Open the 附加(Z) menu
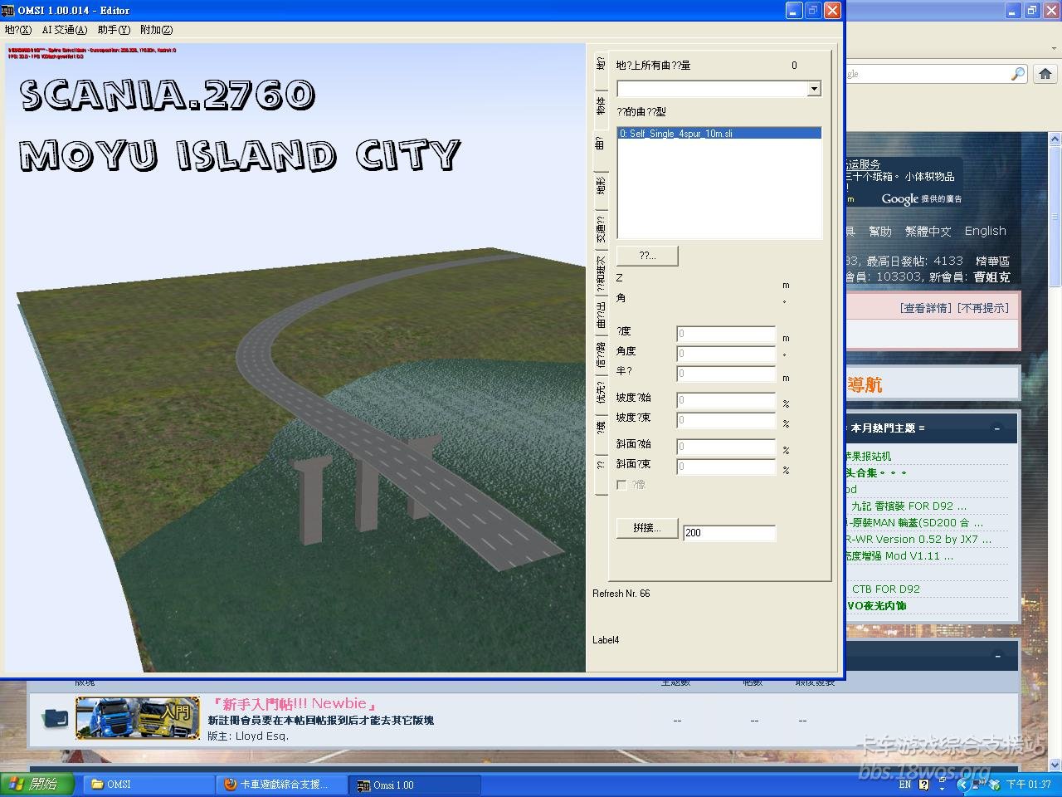Screen dimensions: 1062x797 point(157,30)
